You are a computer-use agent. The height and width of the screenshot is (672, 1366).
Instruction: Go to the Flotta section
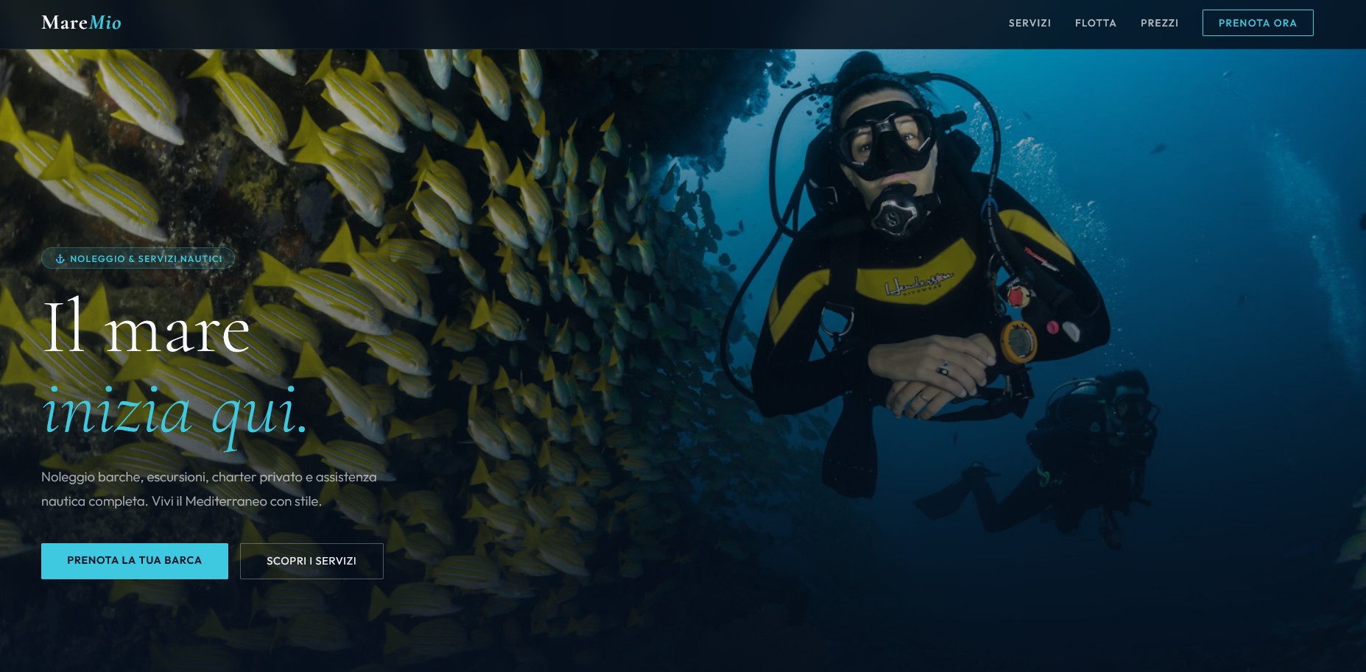tap(1095, 23)
